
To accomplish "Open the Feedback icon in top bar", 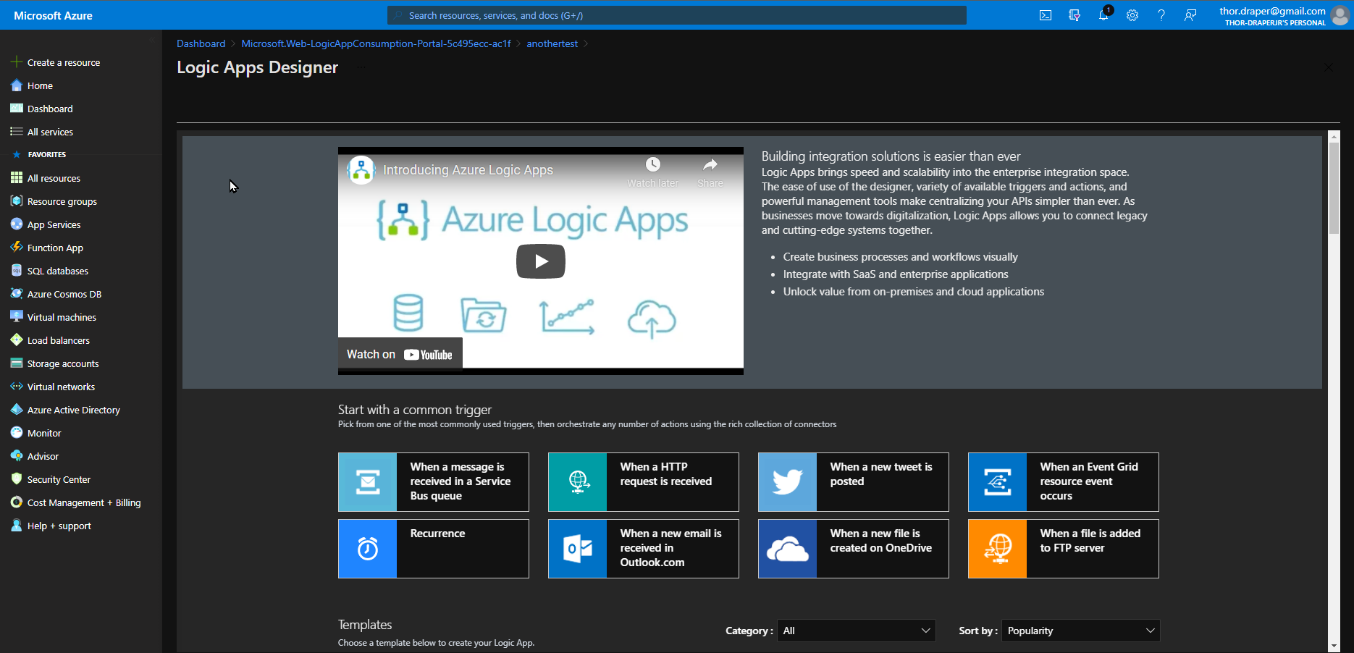I will 1190,15.
